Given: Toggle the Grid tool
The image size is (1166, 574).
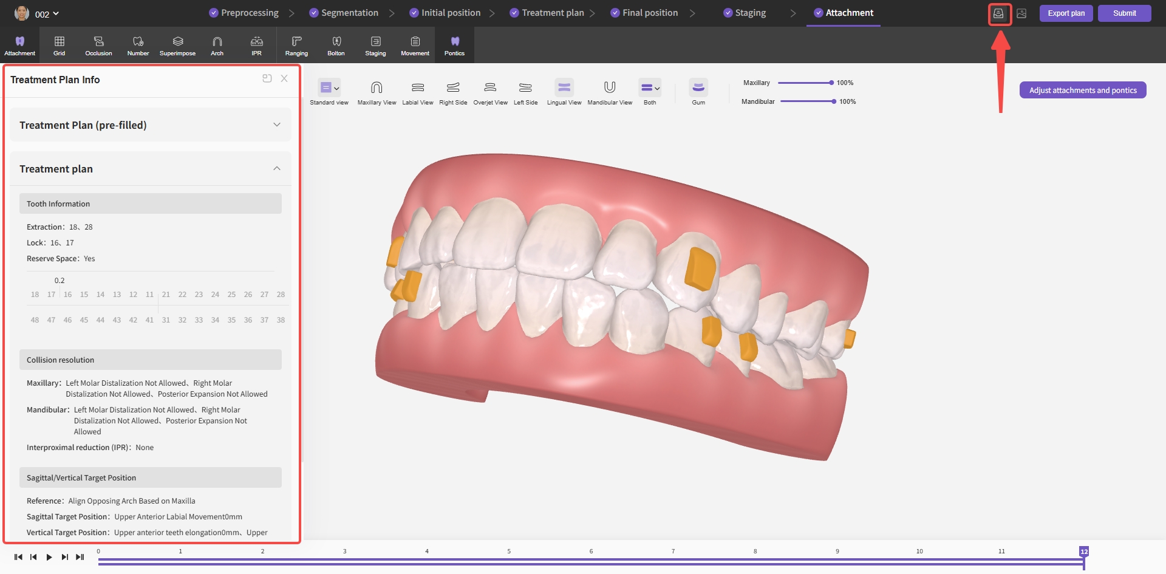Looking at the screenshot, I should tap(59, 46).
